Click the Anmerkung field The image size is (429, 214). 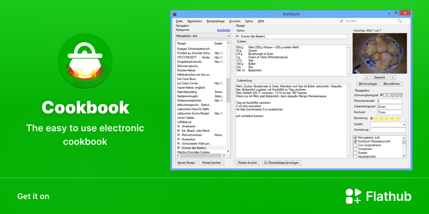click(x=388, y=130)
